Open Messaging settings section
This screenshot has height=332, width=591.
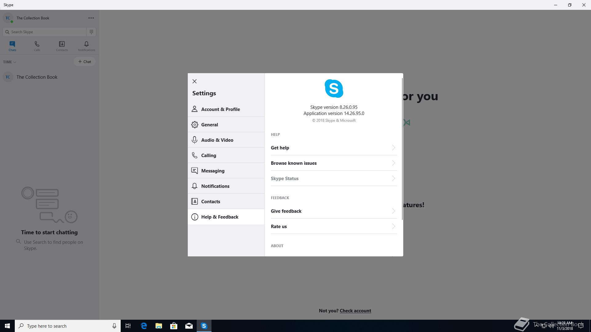(x=226, y=171)
